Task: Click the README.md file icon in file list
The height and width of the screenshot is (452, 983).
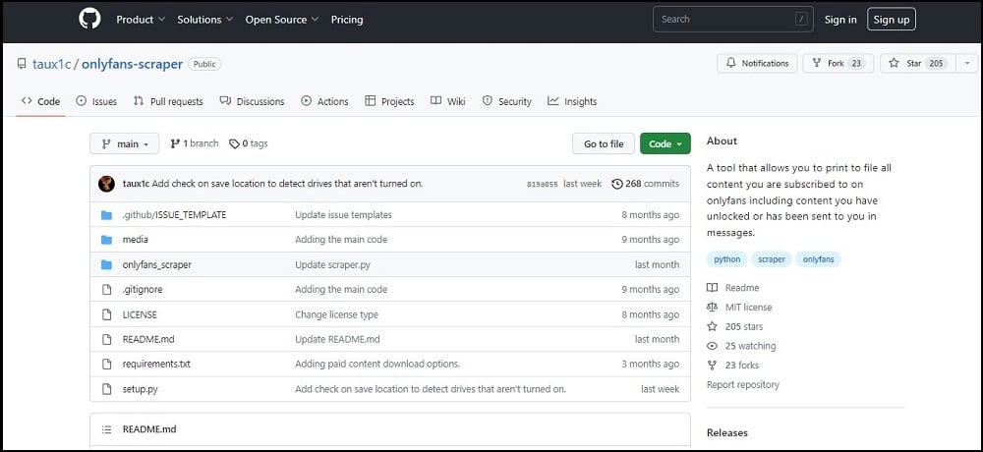Action: click(x=106, y=339)
